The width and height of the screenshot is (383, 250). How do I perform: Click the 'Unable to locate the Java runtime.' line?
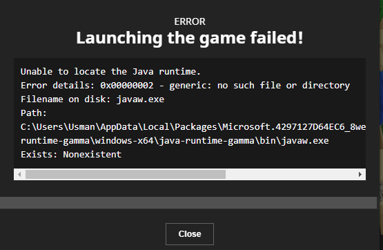click(110, 72)
